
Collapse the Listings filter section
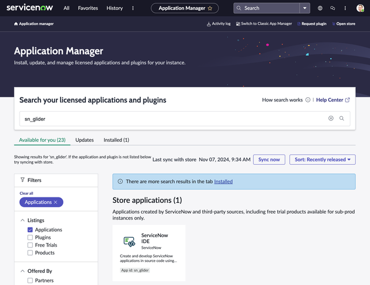pyautogui.click(x=22, y=220)
